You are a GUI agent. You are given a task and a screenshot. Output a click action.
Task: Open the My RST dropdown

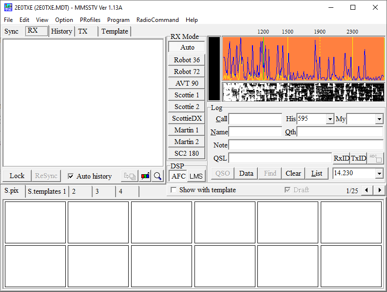coord(379,119)
